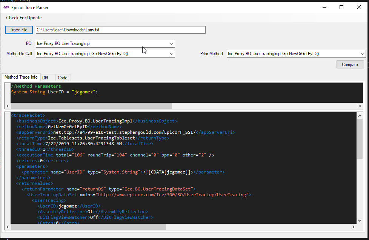Maximize the Epicor Trace Parser window
The image size is (369, 240).
(x=341, y=7)
